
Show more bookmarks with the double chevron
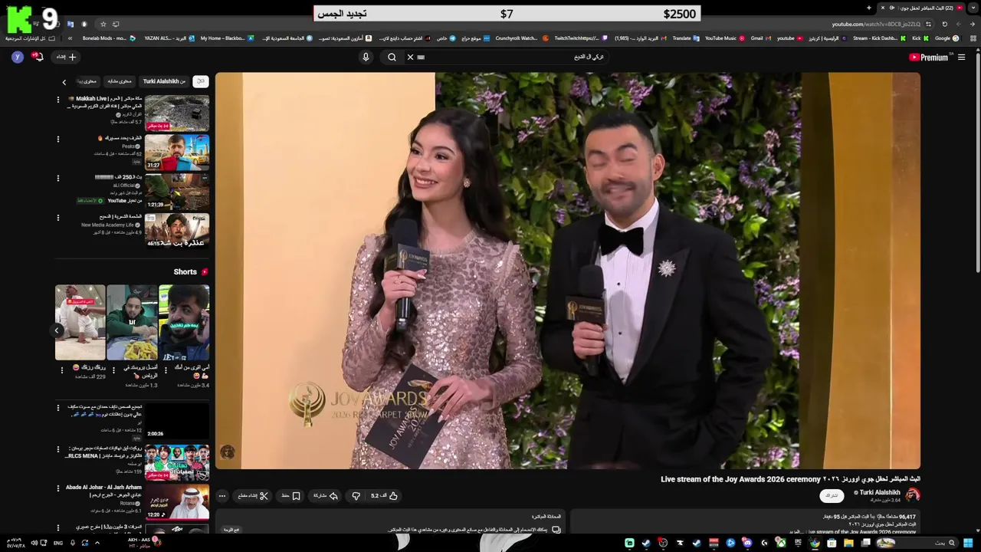pos(70,38)
